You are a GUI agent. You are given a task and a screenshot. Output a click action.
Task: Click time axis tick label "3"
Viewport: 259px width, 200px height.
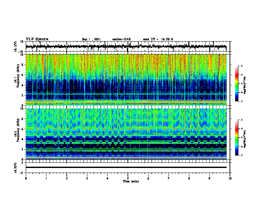(x=87, y=178)
